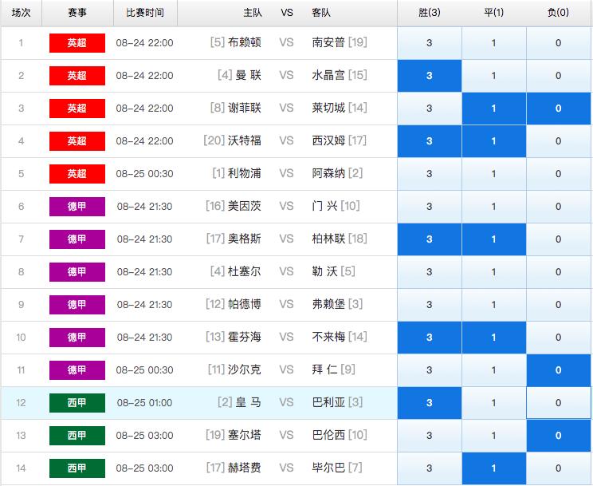Select draw (1) for 曼联 vs 水晶宫

494,76
